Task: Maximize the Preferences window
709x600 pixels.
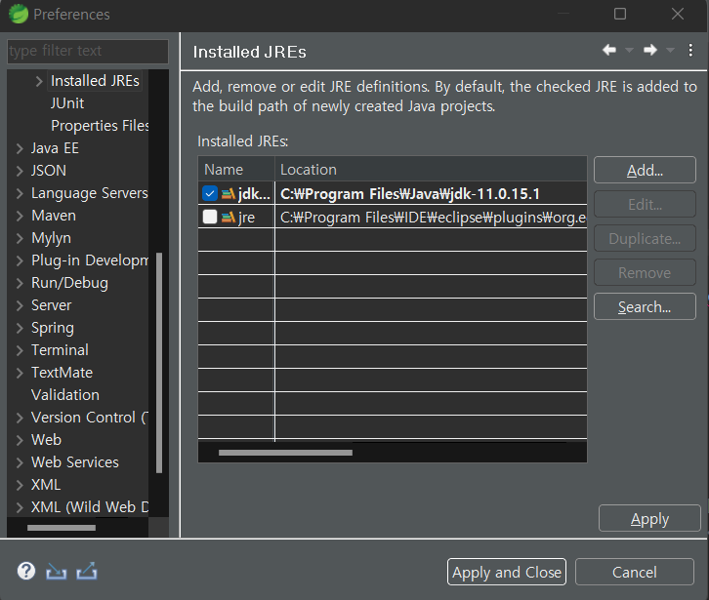Action: click(620, 14)
